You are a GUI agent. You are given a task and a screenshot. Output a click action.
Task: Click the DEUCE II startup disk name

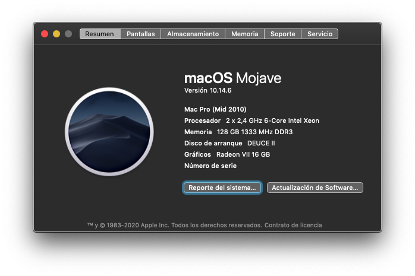pyautogui.click(x=261, y=143)
